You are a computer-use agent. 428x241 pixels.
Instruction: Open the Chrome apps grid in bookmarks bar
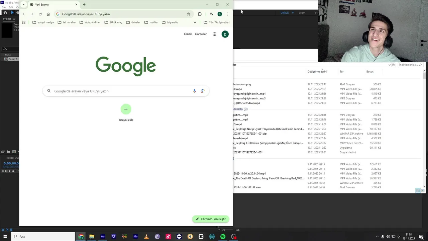point(24,22)
